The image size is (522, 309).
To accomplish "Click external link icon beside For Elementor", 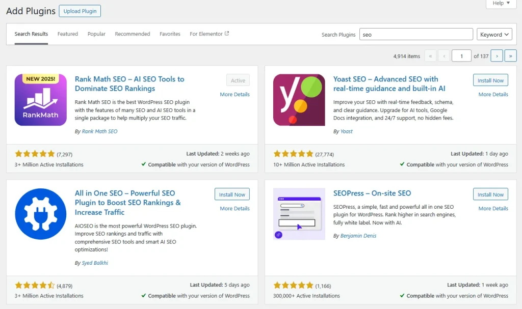I will click(x=227, y=33).
